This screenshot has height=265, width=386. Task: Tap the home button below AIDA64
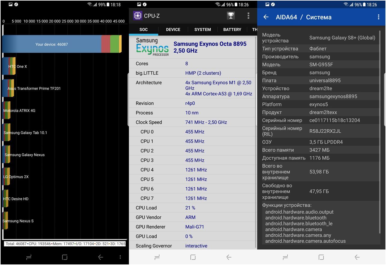point(321,257)
